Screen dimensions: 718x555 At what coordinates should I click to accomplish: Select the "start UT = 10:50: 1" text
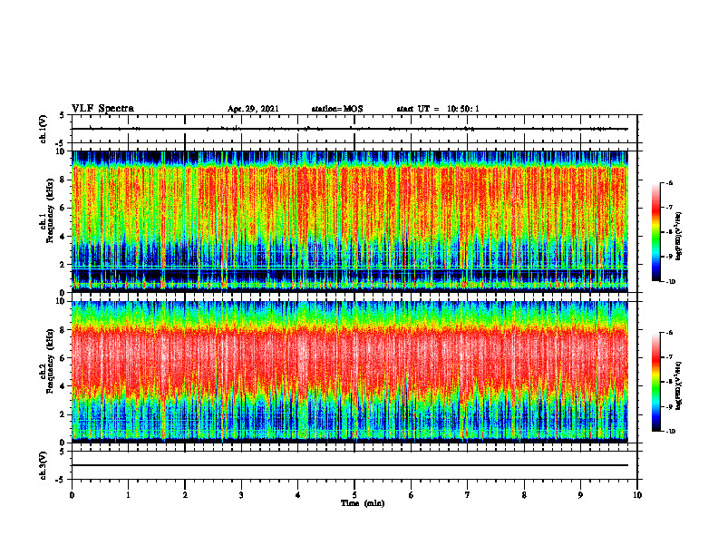tap(438, 109)
